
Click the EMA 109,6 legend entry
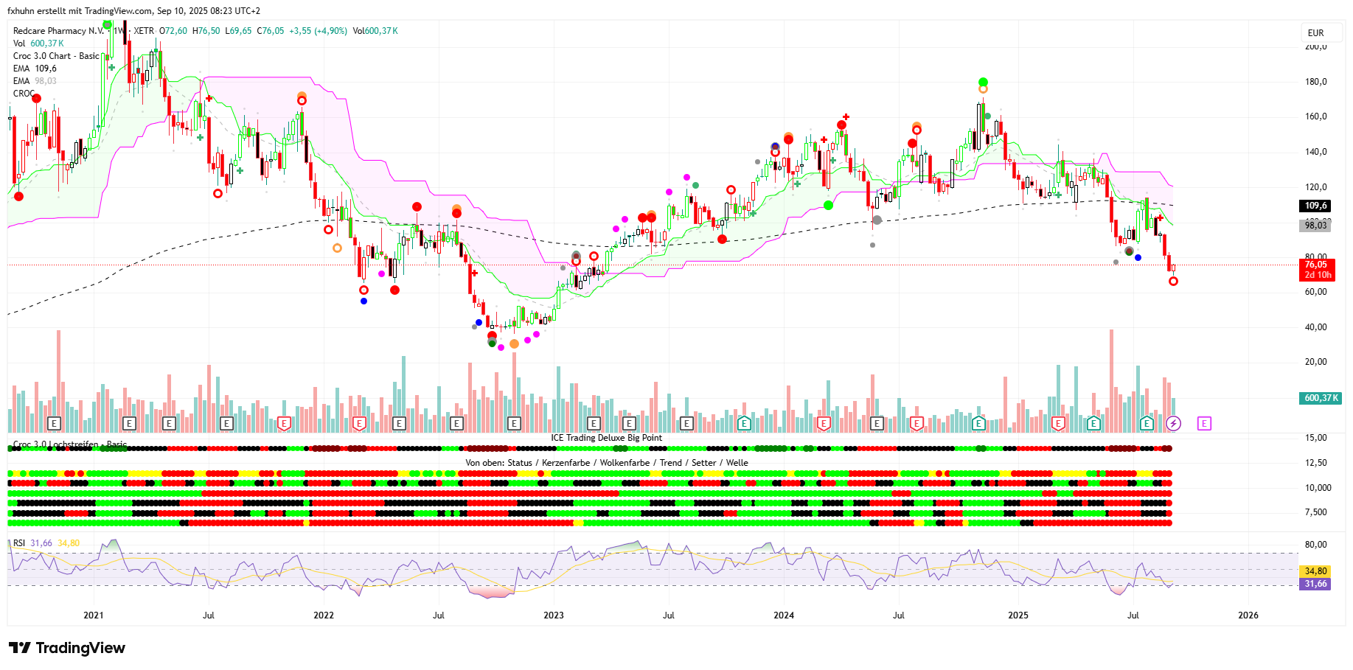coord(35,69)
